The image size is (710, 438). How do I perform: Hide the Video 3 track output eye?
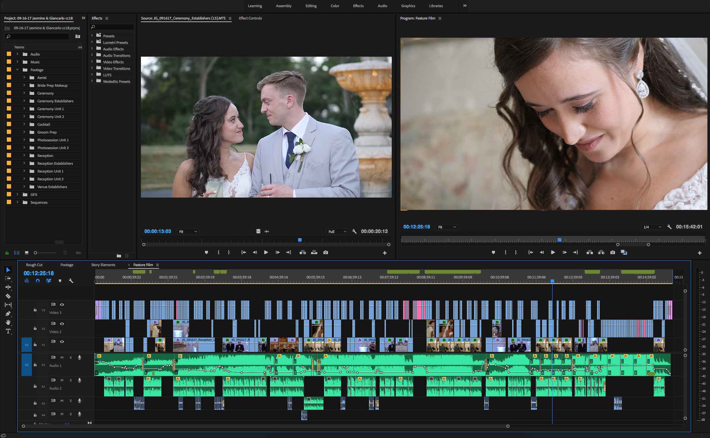click(x=62, y=305)
